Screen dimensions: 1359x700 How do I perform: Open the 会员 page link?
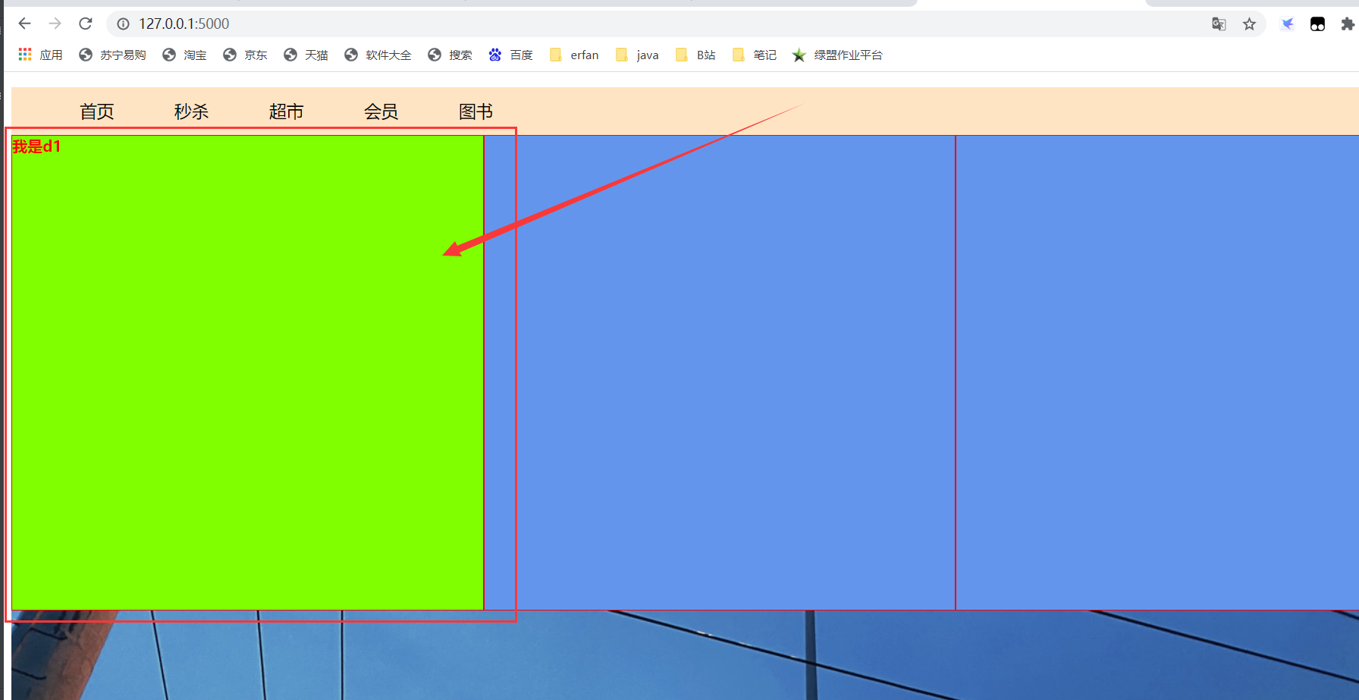pos(381,111)
